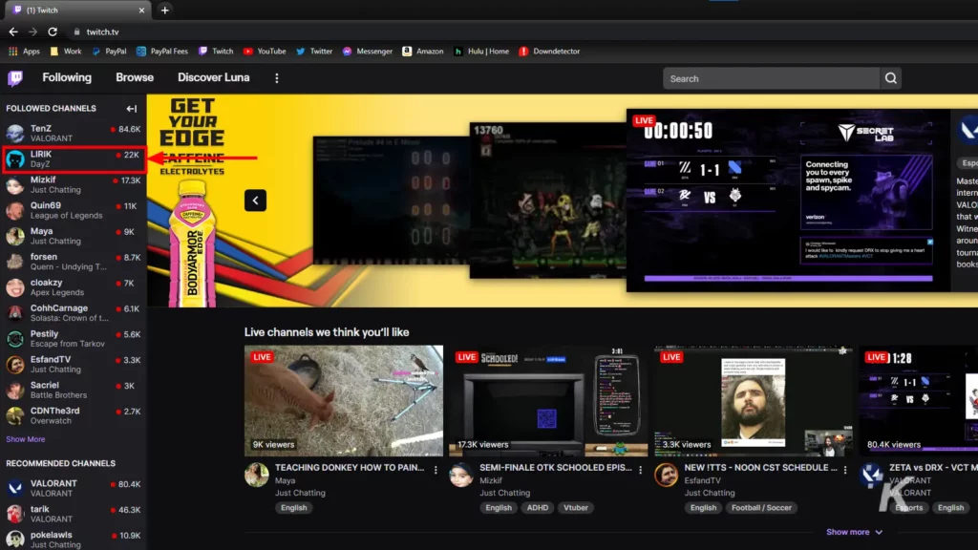
Task: Click the SEMI-FINALE OTK SCHOOLED stream title
Action: click(x=555, y=468)
